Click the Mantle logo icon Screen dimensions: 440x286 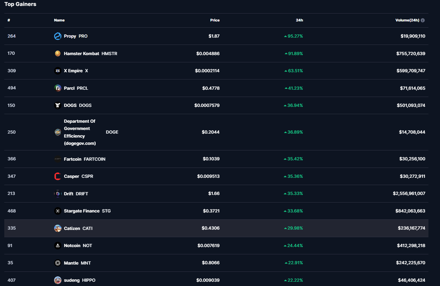point(58,263)
